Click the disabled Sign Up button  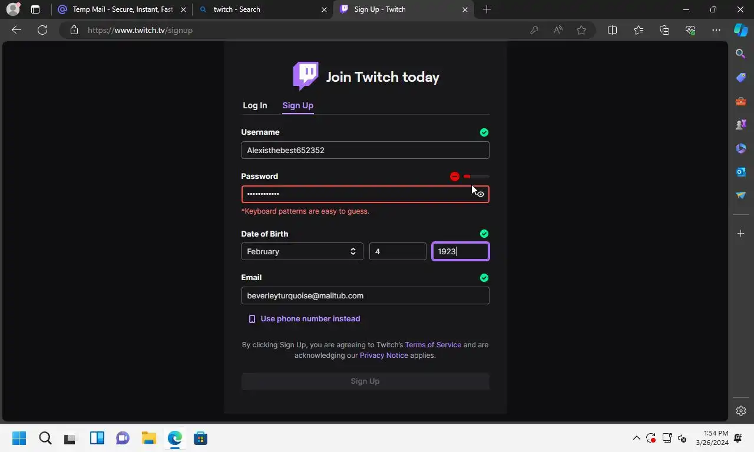365,381
